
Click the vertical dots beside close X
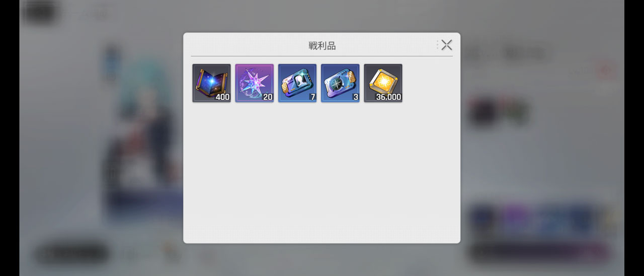437,45
